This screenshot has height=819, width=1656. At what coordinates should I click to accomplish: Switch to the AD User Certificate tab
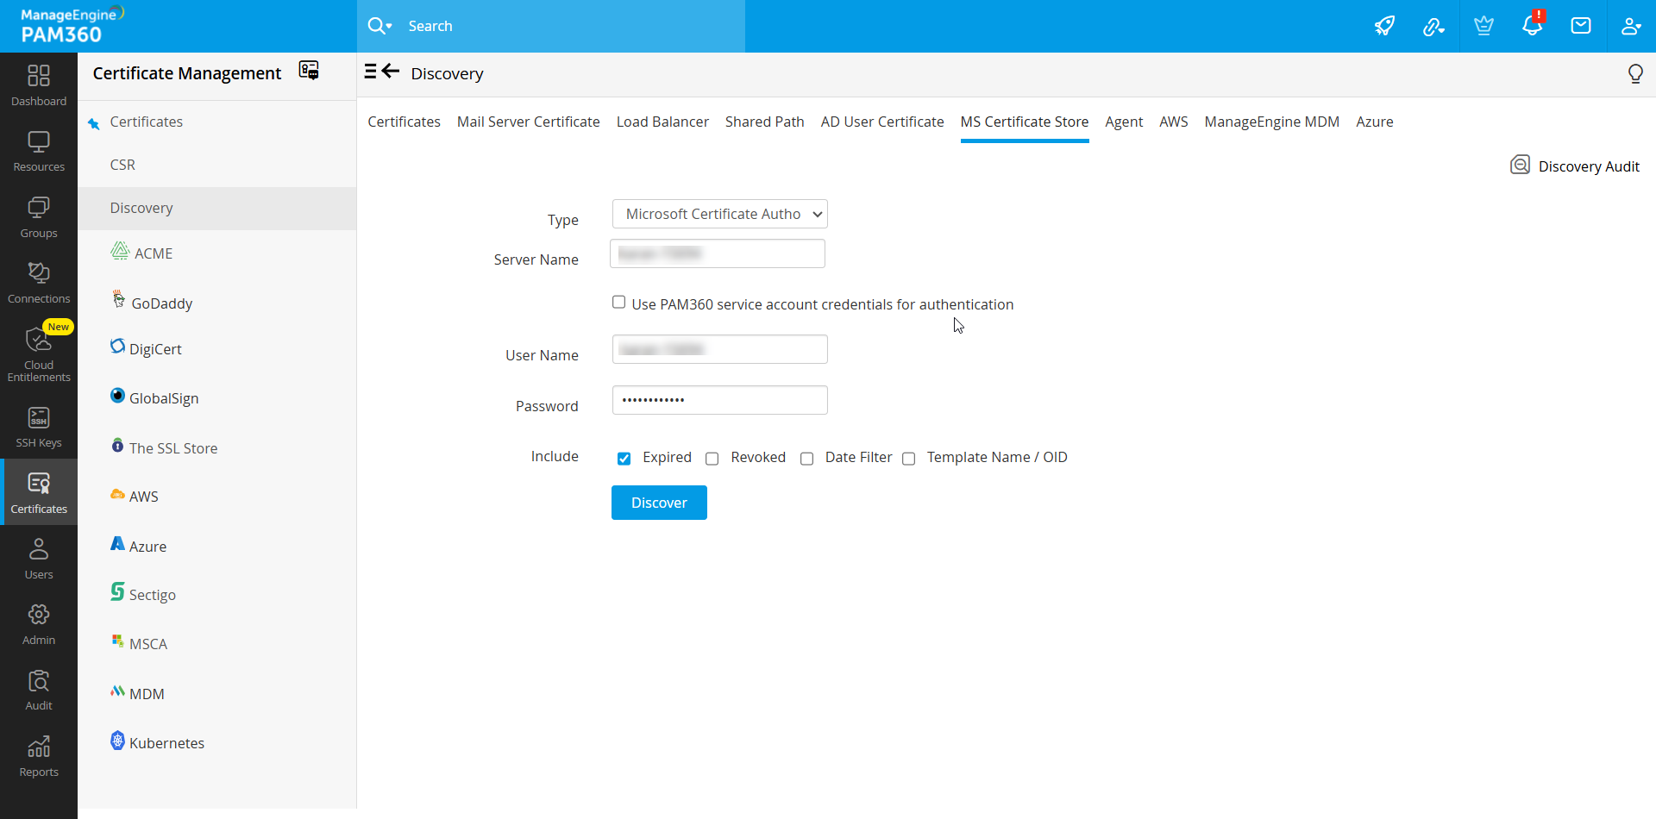click(x=881, y=122)
